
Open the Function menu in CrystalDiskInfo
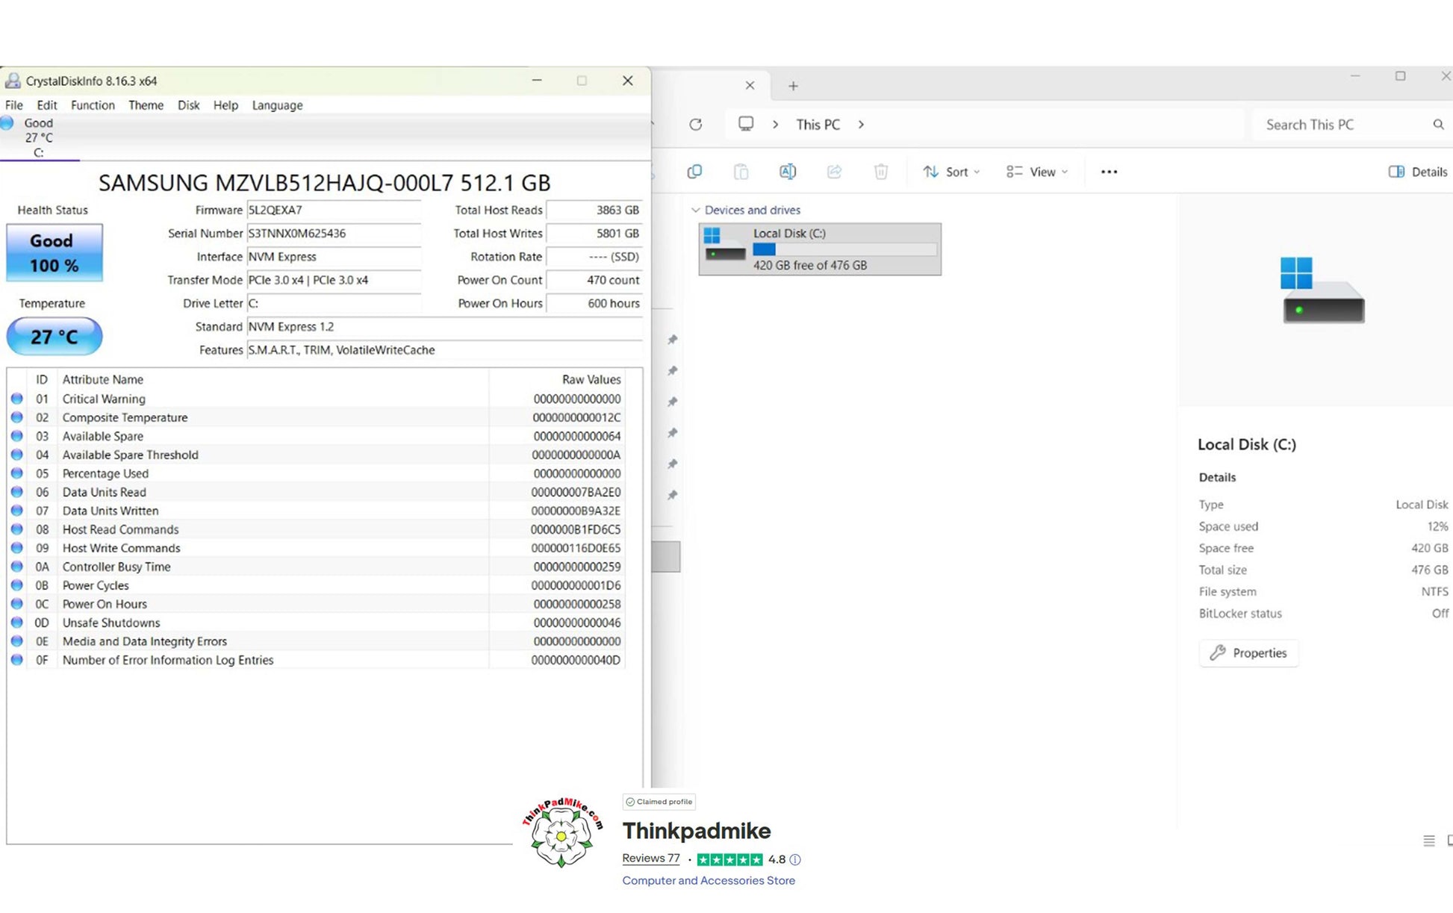click(x=93, y=105)
